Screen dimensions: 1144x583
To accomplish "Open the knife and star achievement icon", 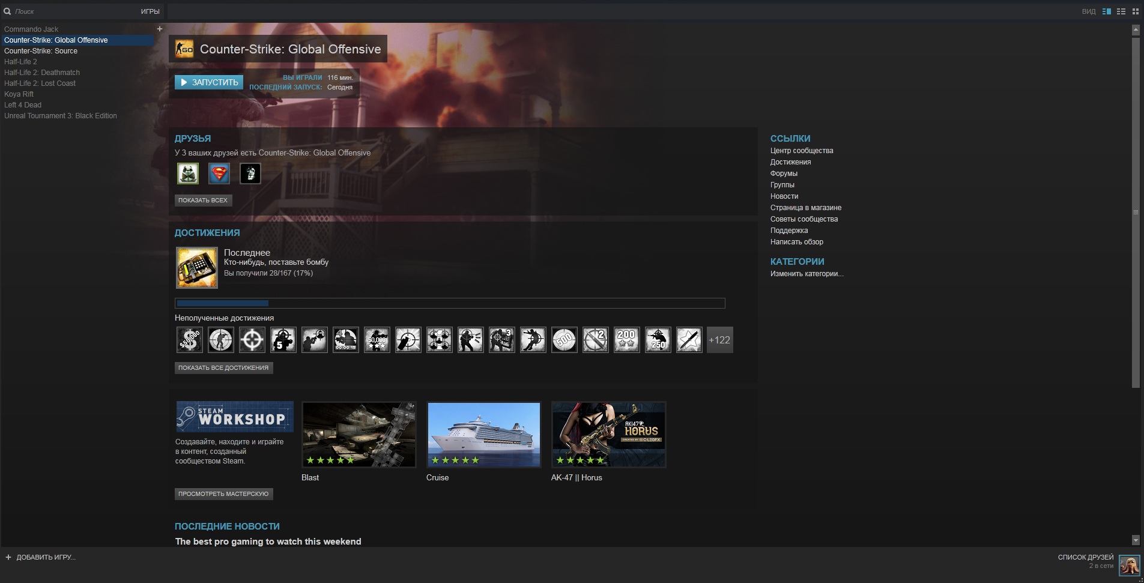I will click(x=689, y=340).
